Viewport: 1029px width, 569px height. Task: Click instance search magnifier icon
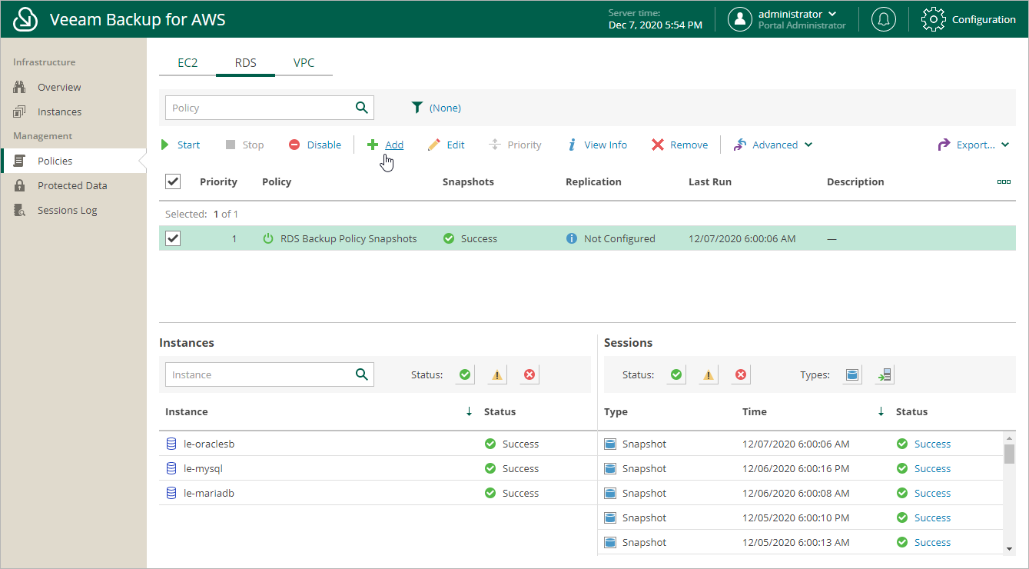point(362,374)
